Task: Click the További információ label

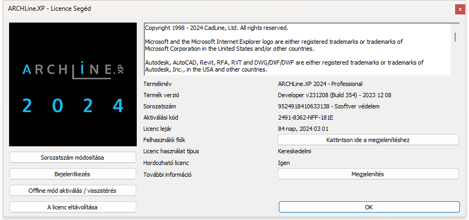Action: tap(168, 175)
